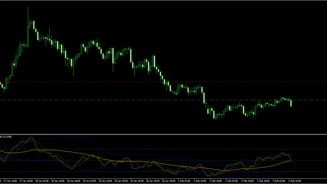Click the 30 Jan 18:00 time label
Screen dimensions: 327x184
(x=169, y=181)
